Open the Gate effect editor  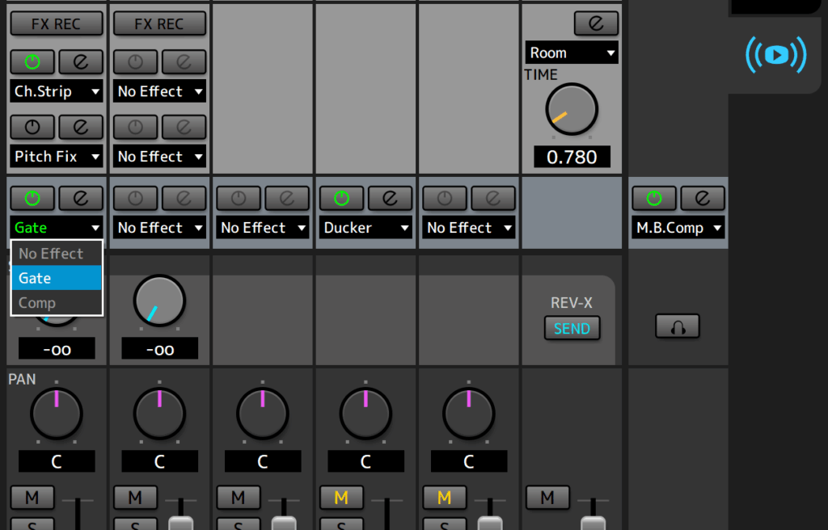pos(80,198)
